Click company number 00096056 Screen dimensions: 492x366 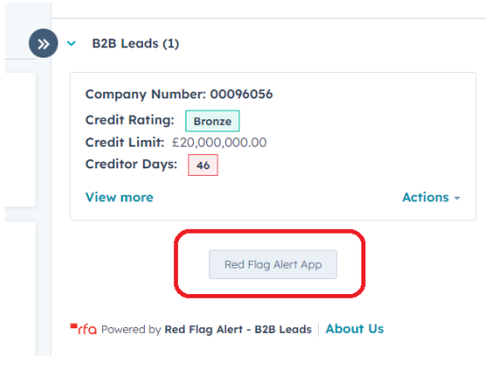click(x=241, y=94)
